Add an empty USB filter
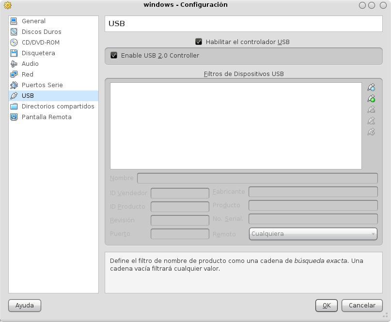Screen dimensions: 391x322 pos(371,88)
